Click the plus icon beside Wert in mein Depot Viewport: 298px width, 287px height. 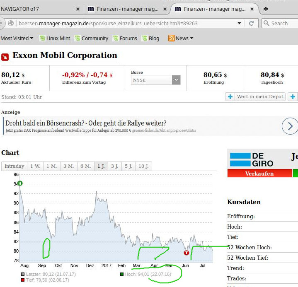[230, 96]
